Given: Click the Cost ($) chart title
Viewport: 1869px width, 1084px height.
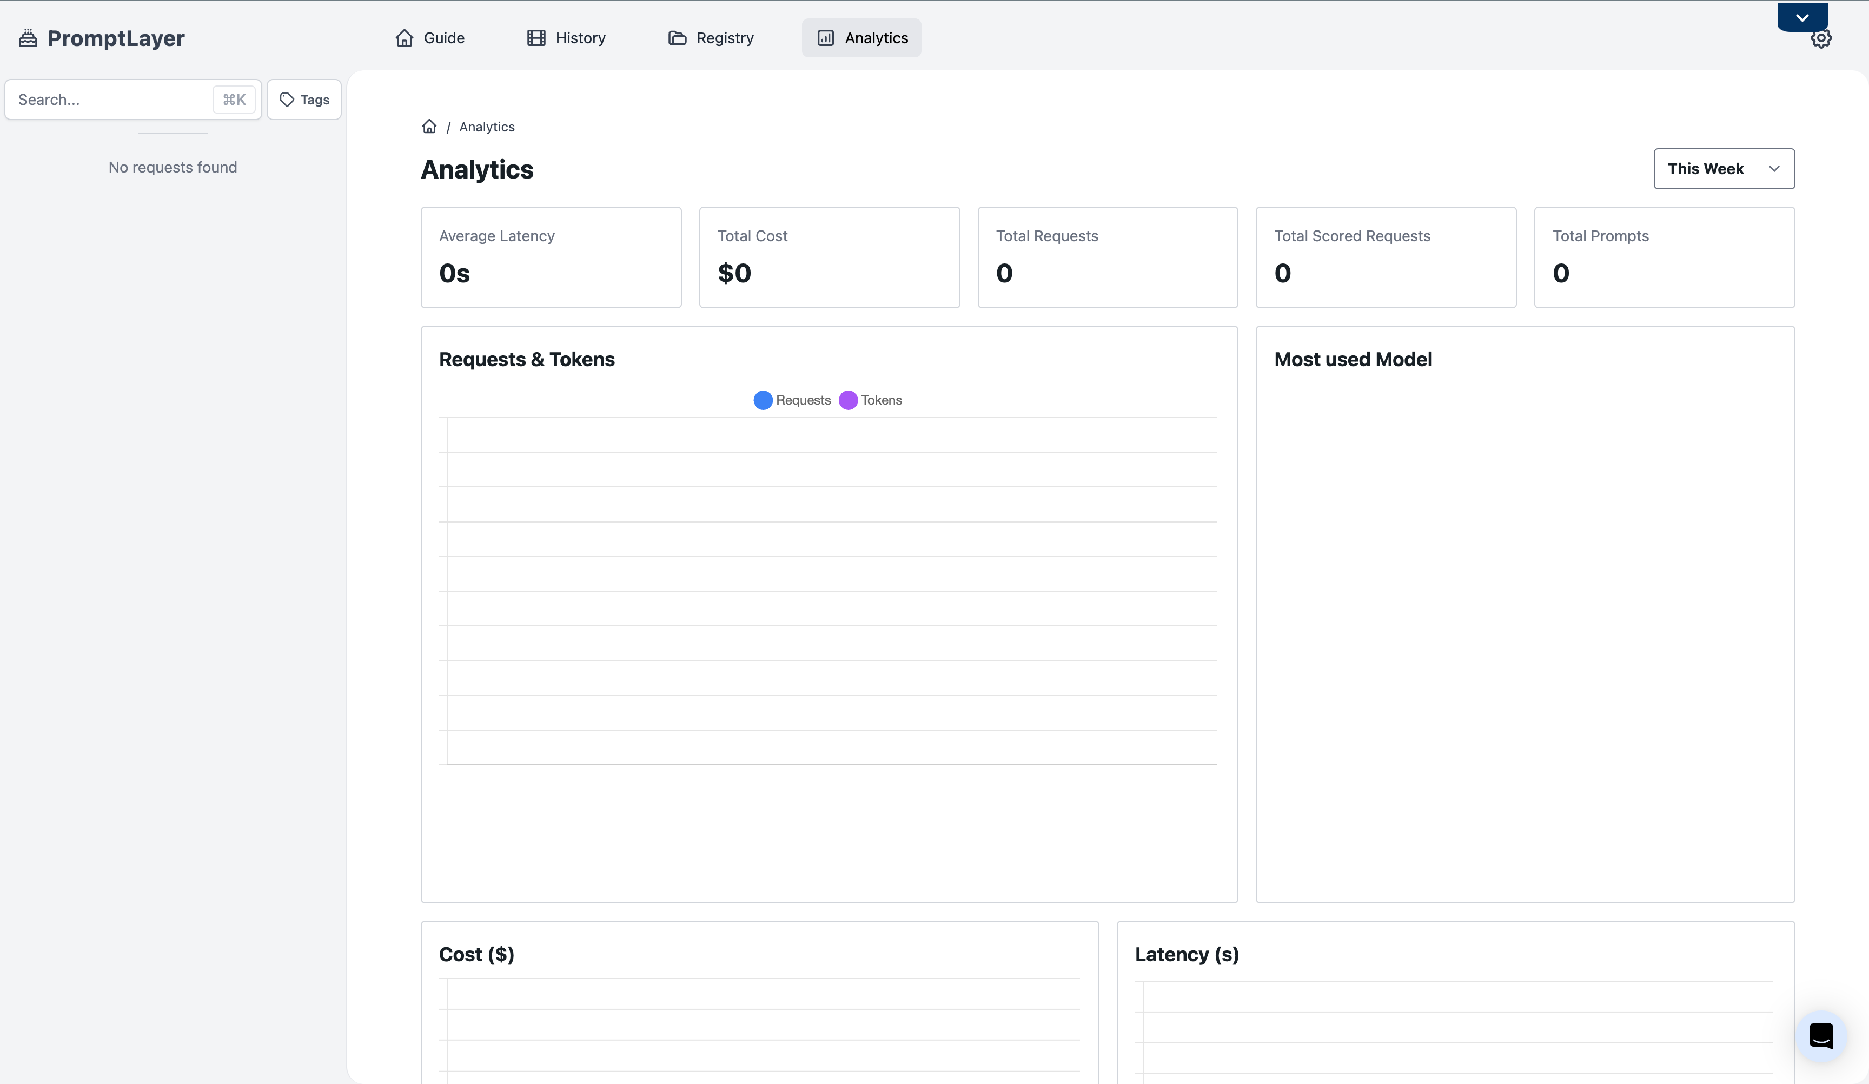Looking at the screenshot, I should (x=477, y=954).
